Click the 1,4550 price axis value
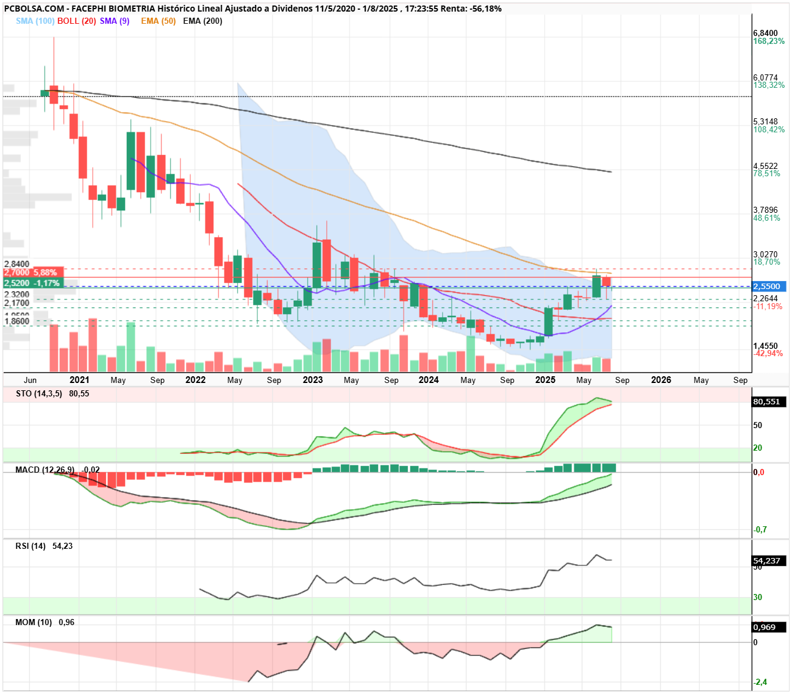 (x=765, y=346)
